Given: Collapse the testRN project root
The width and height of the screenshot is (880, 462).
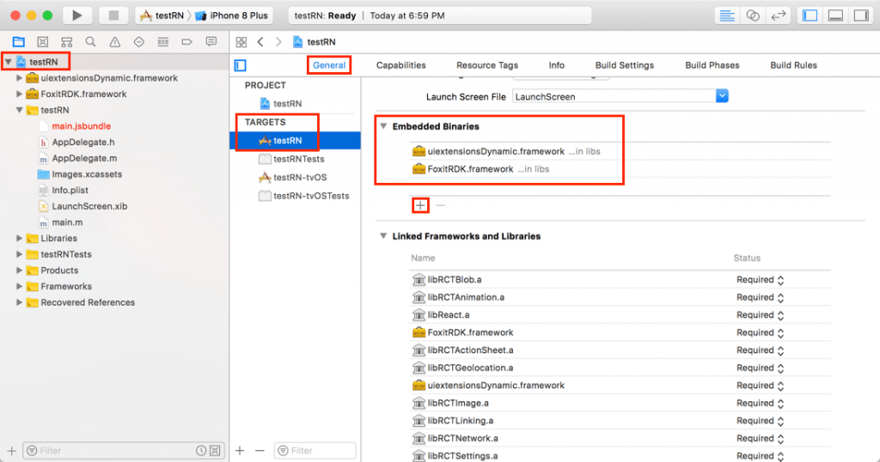Looking at the screenshot, I should (9, 62).
